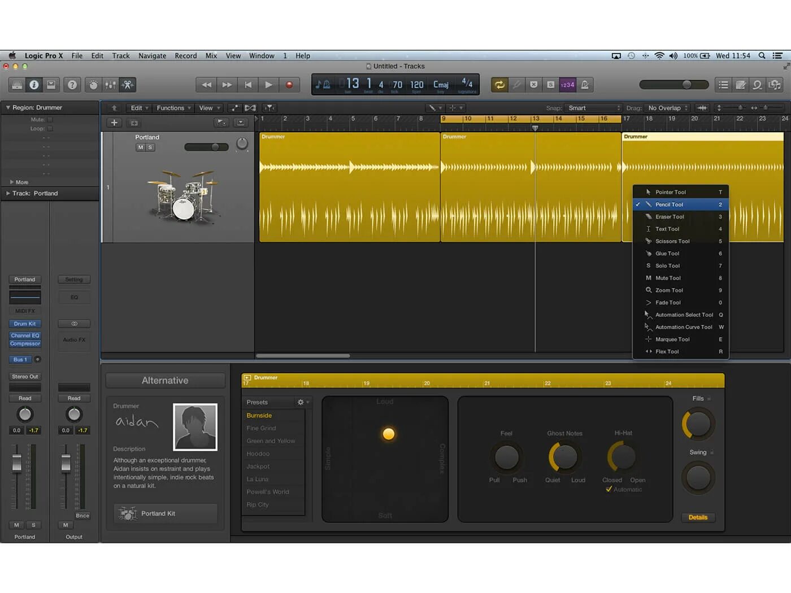Screen dimensions: 791x593
Task: Click the Details button in Drummer editor
Action: point(698,517)
